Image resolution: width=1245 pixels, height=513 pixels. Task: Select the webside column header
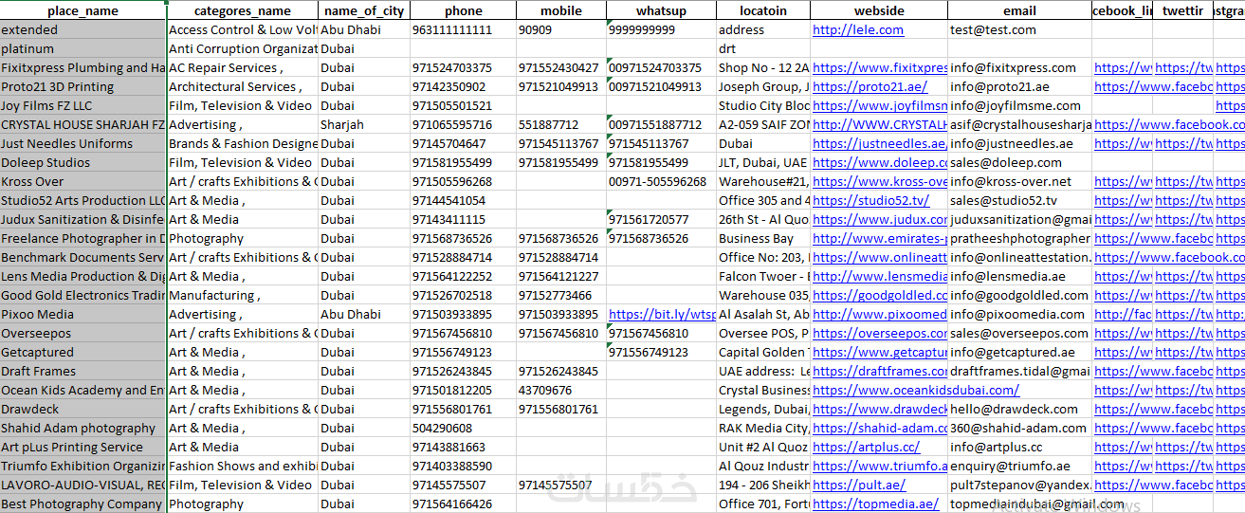tap(879, 10)
